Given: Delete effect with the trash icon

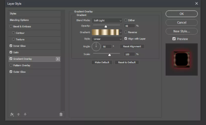Looking at the screenshot, I should pyautogui.click(x=61, y=114).
